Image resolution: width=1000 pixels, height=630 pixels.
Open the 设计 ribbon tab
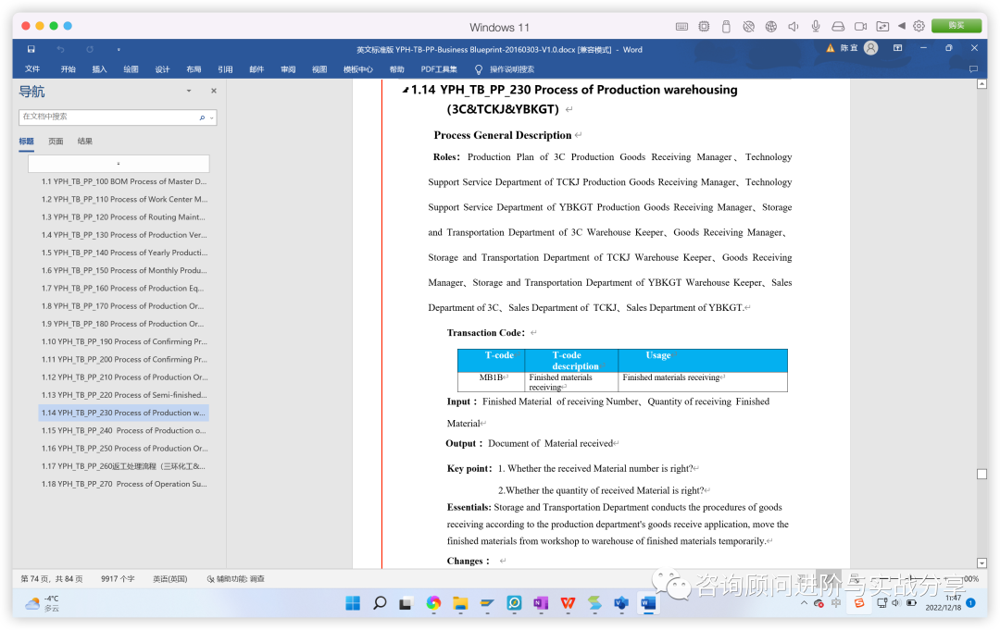[x=163, y=68]
